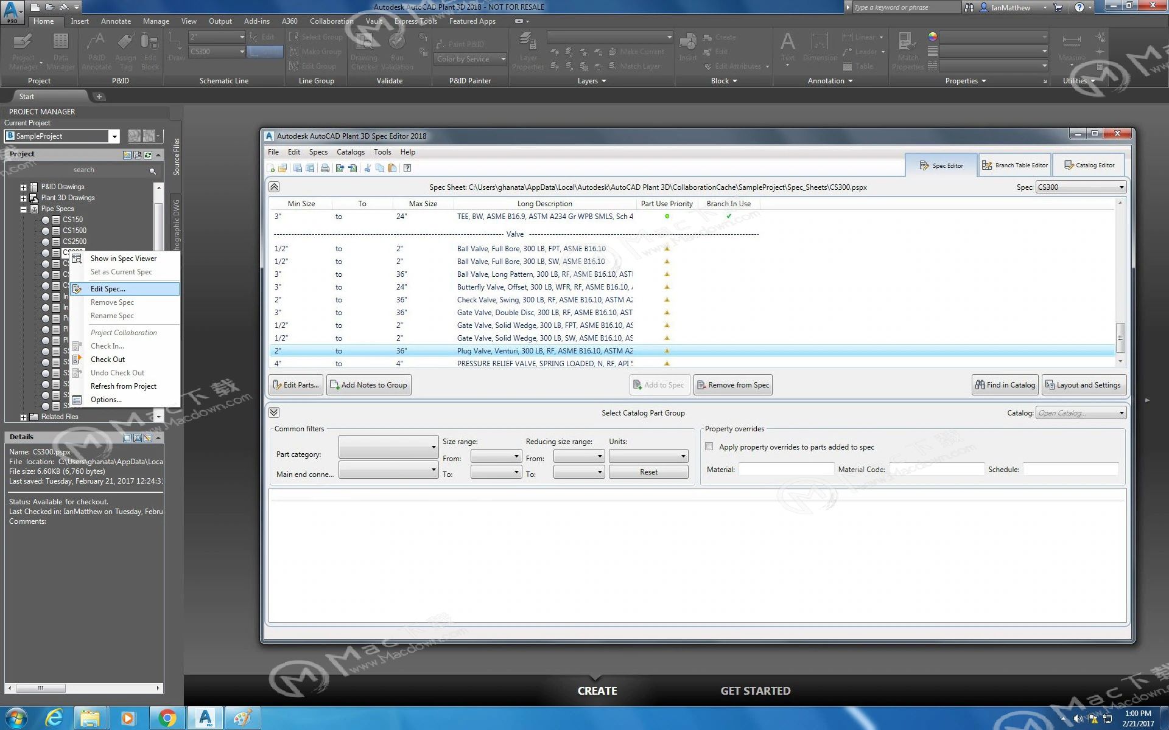Viewport: 1169px width, 730px height.
Task: Click the save icon in Spec Editor toolbar
Action: 298,168
